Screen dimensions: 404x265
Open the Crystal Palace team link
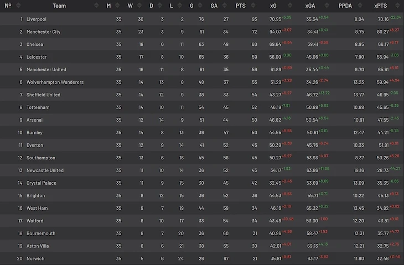42,183
